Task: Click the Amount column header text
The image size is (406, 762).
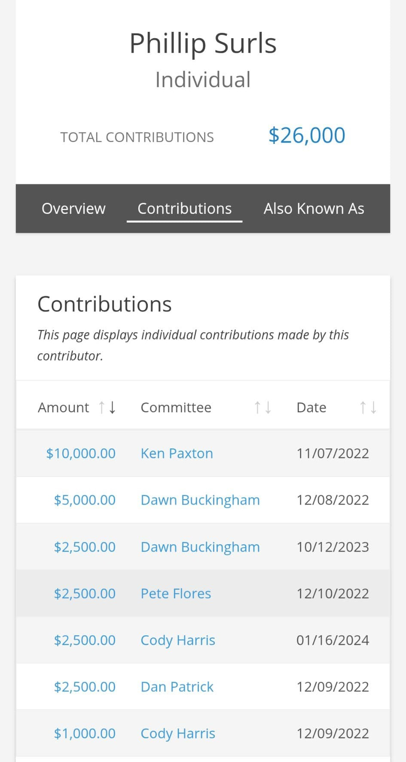Action: click(64, 407)
